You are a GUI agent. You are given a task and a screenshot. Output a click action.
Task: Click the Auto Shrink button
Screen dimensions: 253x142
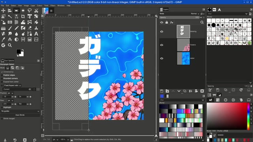(20, 115)
